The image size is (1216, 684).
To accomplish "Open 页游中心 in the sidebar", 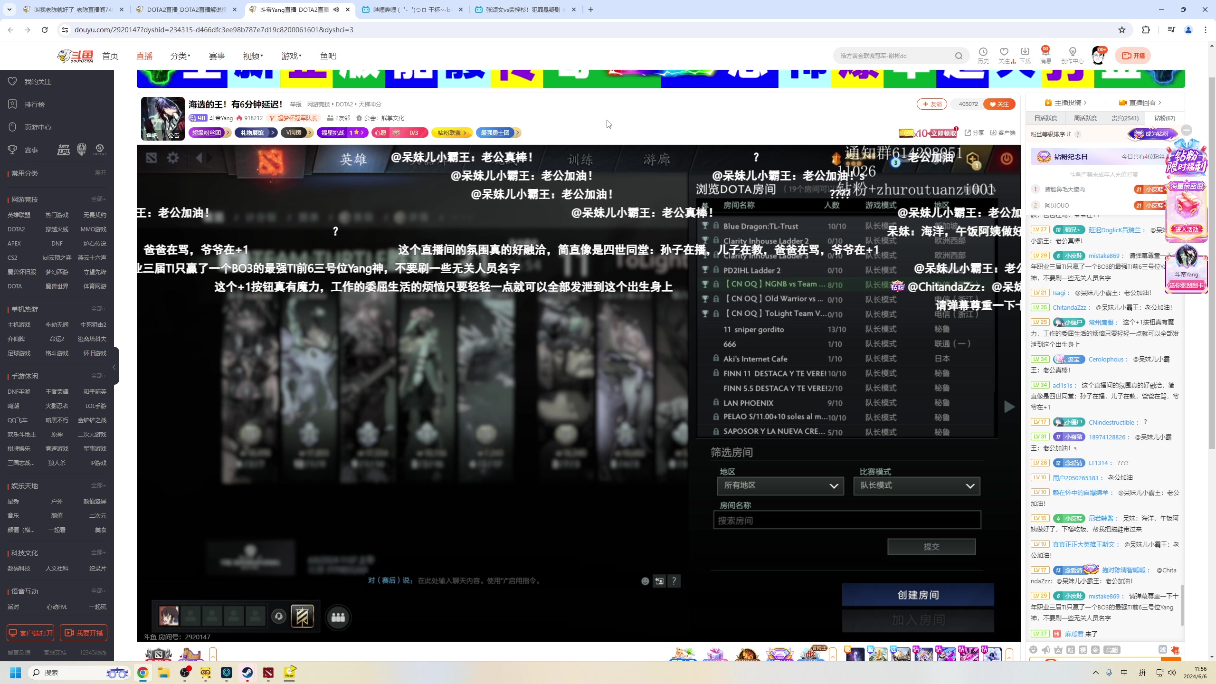I will pos(38,127).
